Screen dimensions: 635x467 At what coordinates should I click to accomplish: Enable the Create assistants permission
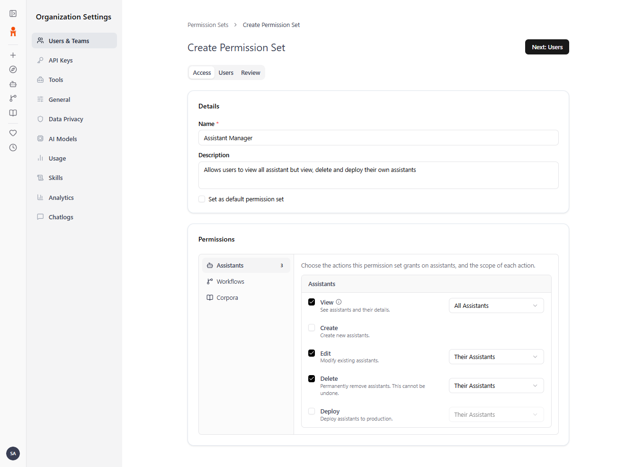(x=312, y=328)
